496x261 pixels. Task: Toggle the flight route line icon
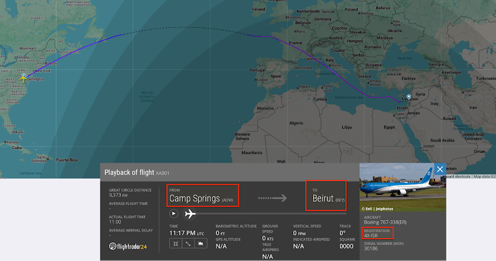(x=188, y=244)
